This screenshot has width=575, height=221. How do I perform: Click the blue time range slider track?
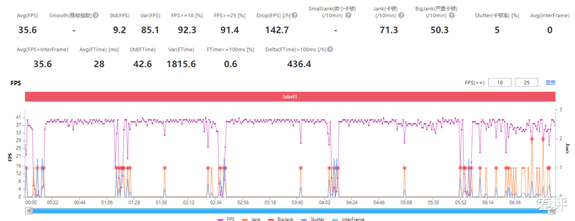(290, 211)
